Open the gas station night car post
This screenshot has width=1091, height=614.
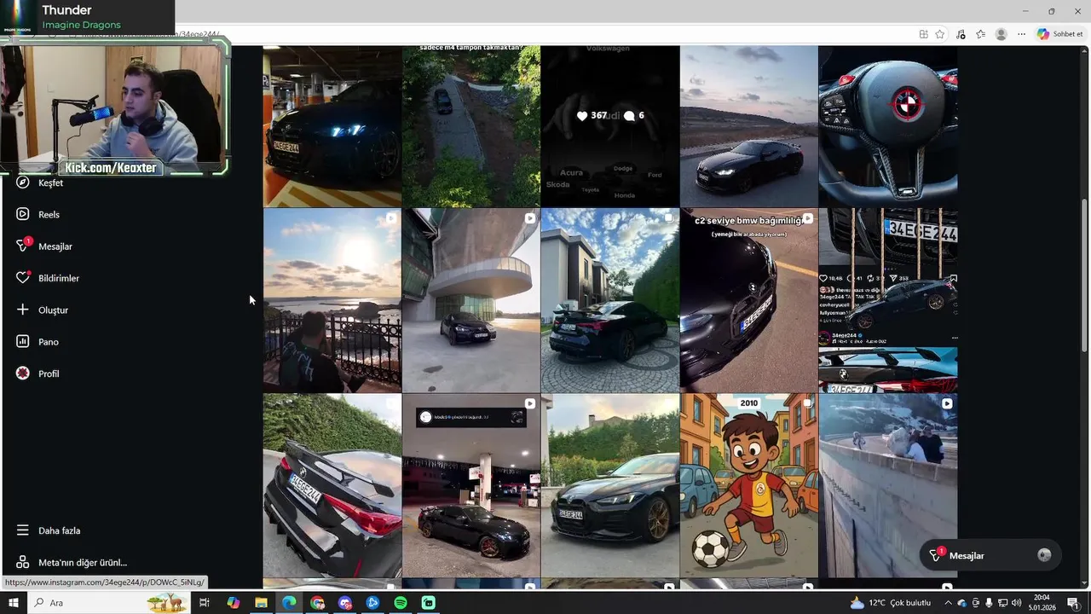tap(471, 485)
